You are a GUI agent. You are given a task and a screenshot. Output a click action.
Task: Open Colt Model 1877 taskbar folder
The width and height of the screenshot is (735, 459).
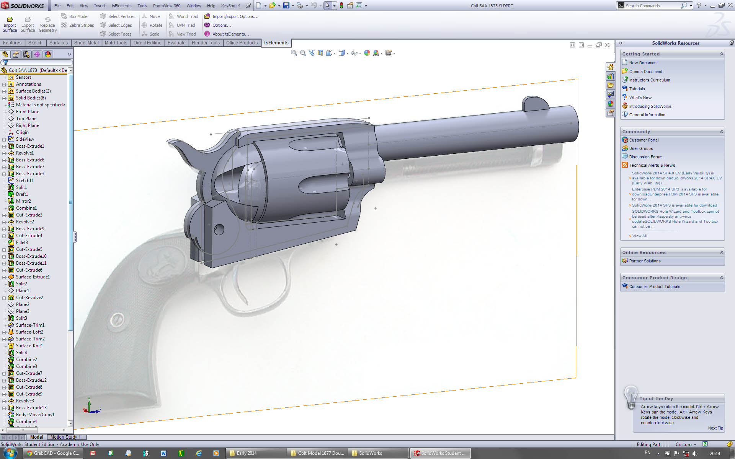pyautogui.click(x=317, y=453)
